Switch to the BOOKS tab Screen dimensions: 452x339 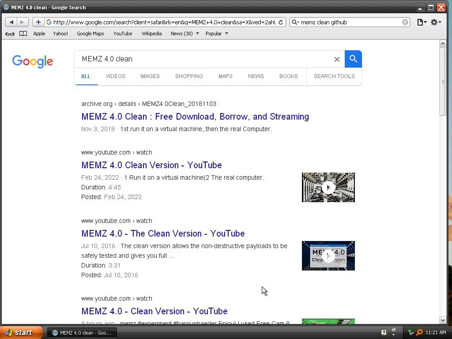click(289, 76)
